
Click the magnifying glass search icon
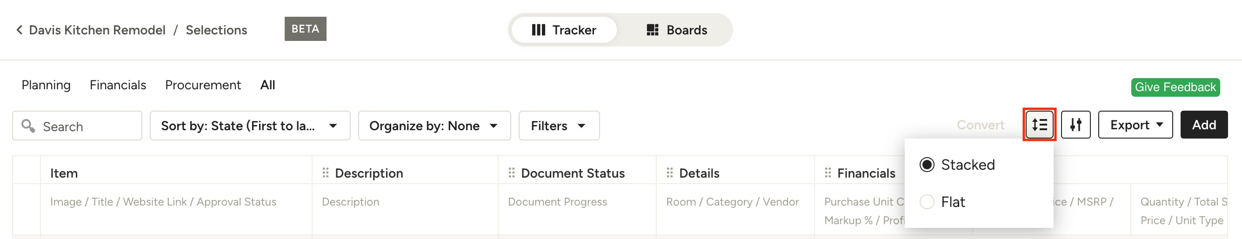(x=28, y=126)
